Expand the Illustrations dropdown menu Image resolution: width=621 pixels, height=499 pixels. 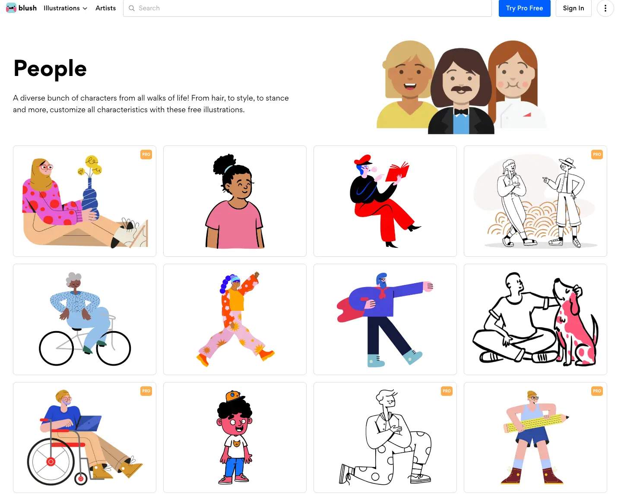click(x=65, y=8)
